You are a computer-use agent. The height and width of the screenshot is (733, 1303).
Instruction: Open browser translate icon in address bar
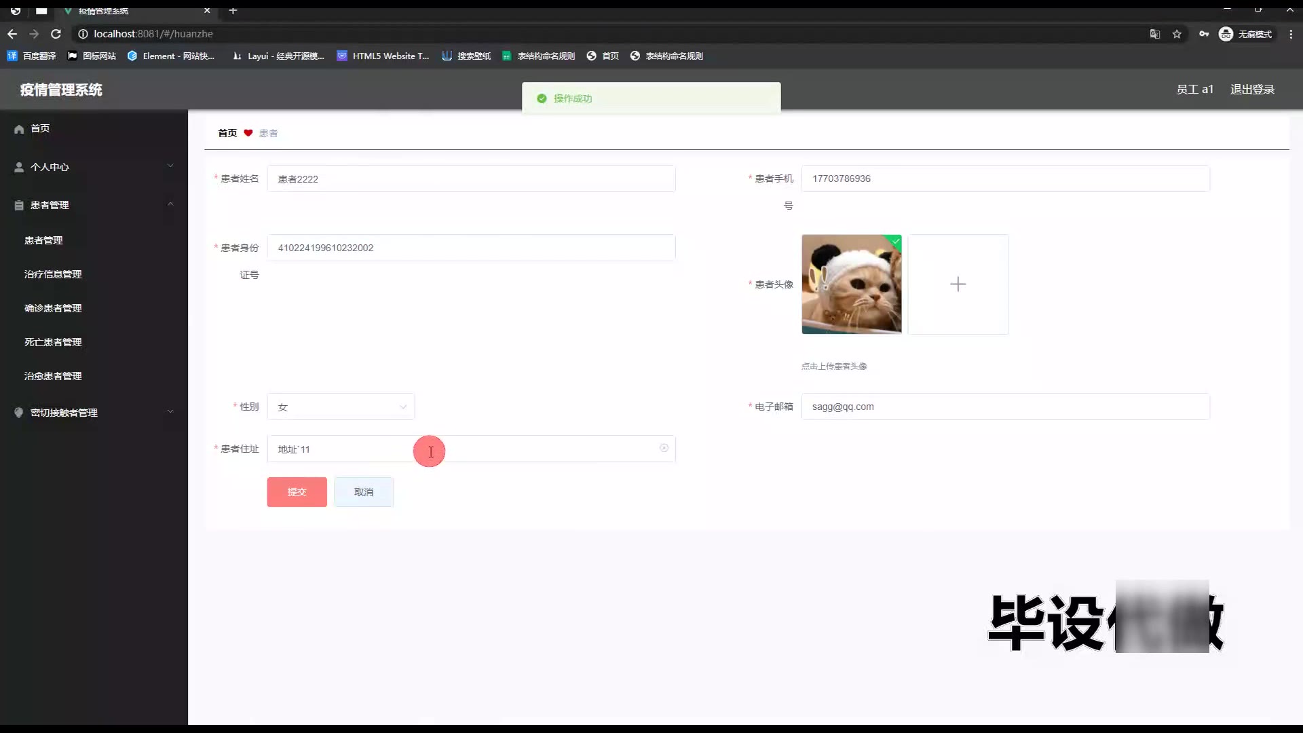click(x=1154, y=34)
